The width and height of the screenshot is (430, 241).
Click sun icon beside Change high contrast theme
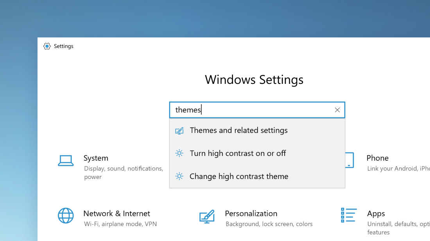tap(179, 176)
